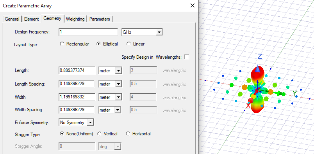Switch to the General tab
Viewport: 314px width, 154px height.
click(12, 19)
